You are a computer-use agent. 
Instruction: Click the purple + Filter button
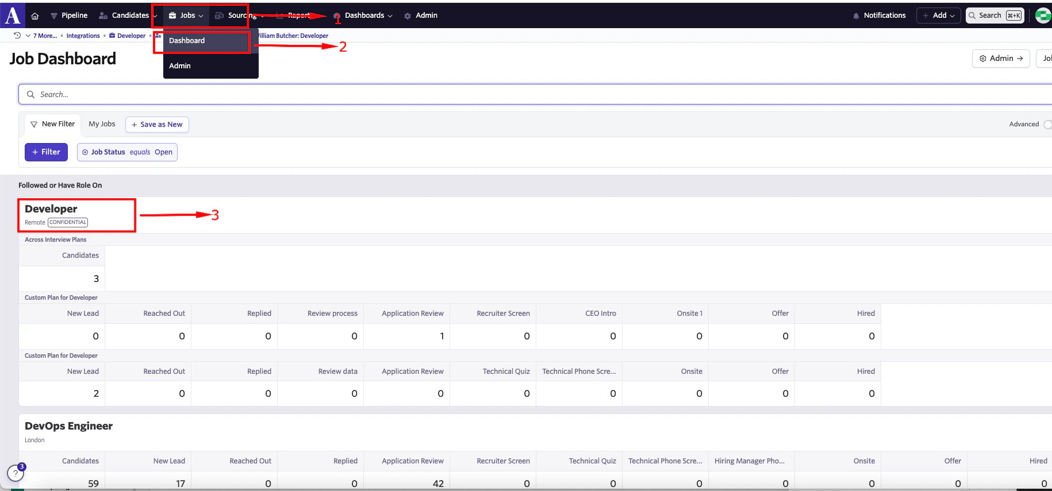tap(46, 152)
